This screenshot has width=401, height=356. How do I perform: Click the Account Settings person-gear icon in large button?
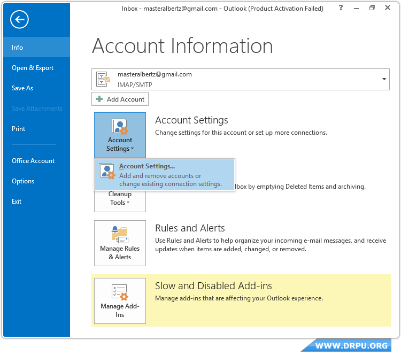tap(120, 127)
